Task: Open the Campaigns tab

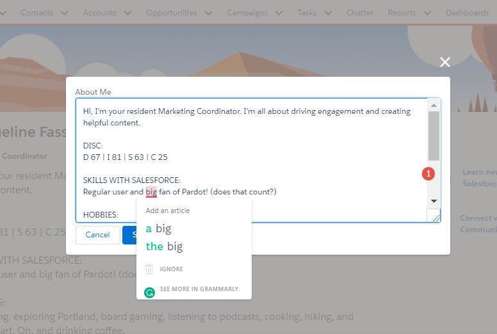Action: tap(247, 13)
